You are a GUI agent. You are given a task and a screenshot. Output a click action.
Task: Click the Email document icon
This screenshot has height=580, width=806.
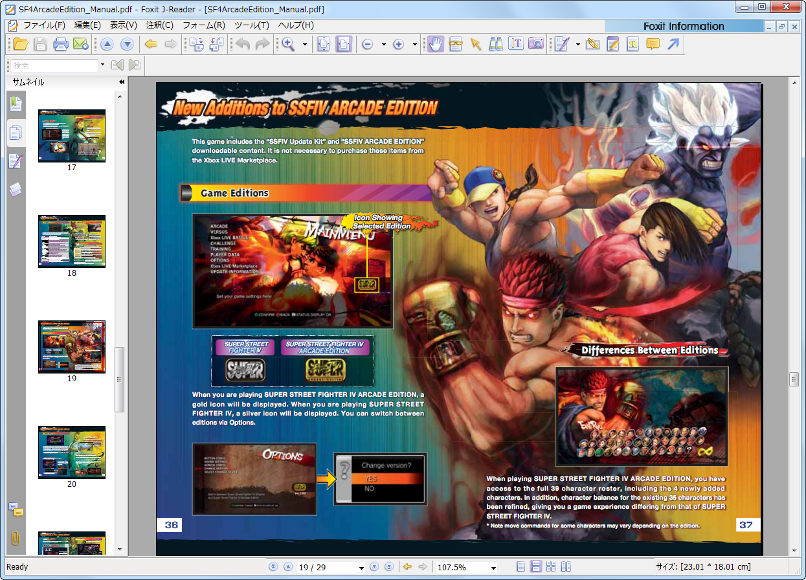click(x=80, y=44)
